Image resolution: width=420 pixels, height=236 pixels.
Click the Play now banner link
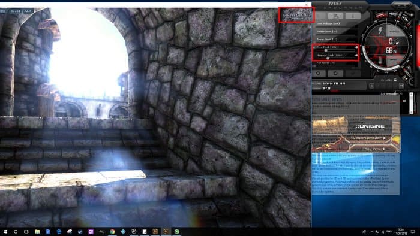tap(374, 149)
